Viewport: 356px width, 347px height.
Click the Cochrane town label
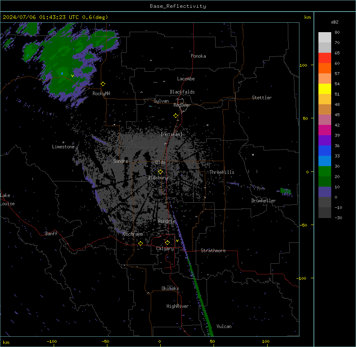point(133,234)
